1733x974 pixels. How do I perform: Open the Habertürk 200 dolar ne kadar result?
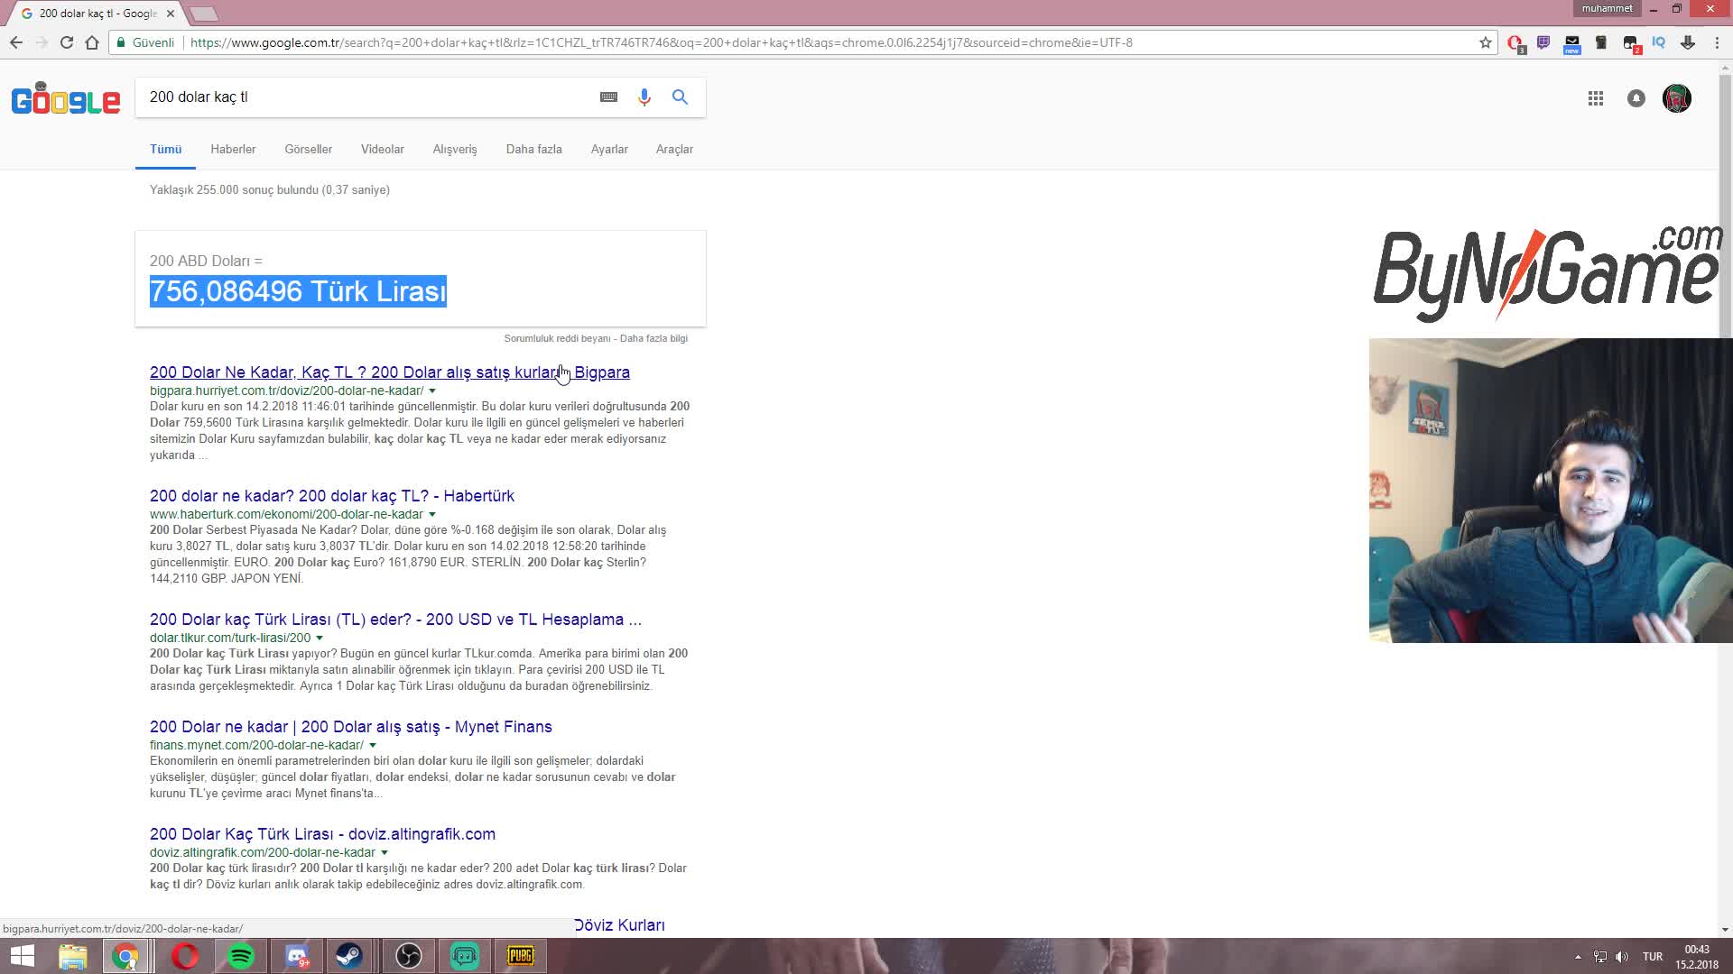[x=332, y=496]
